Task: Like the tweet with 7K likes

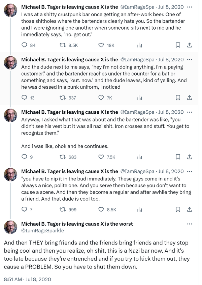Action: pyautogui.click(x=101, y=98)
